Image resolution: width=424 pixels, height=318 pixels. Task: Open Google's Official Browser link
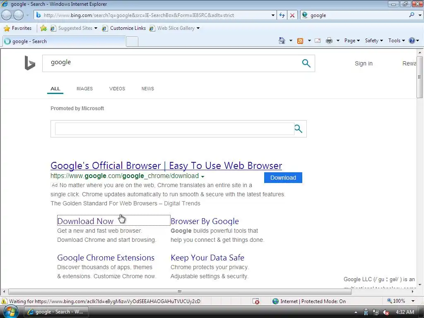coord(166,166)
